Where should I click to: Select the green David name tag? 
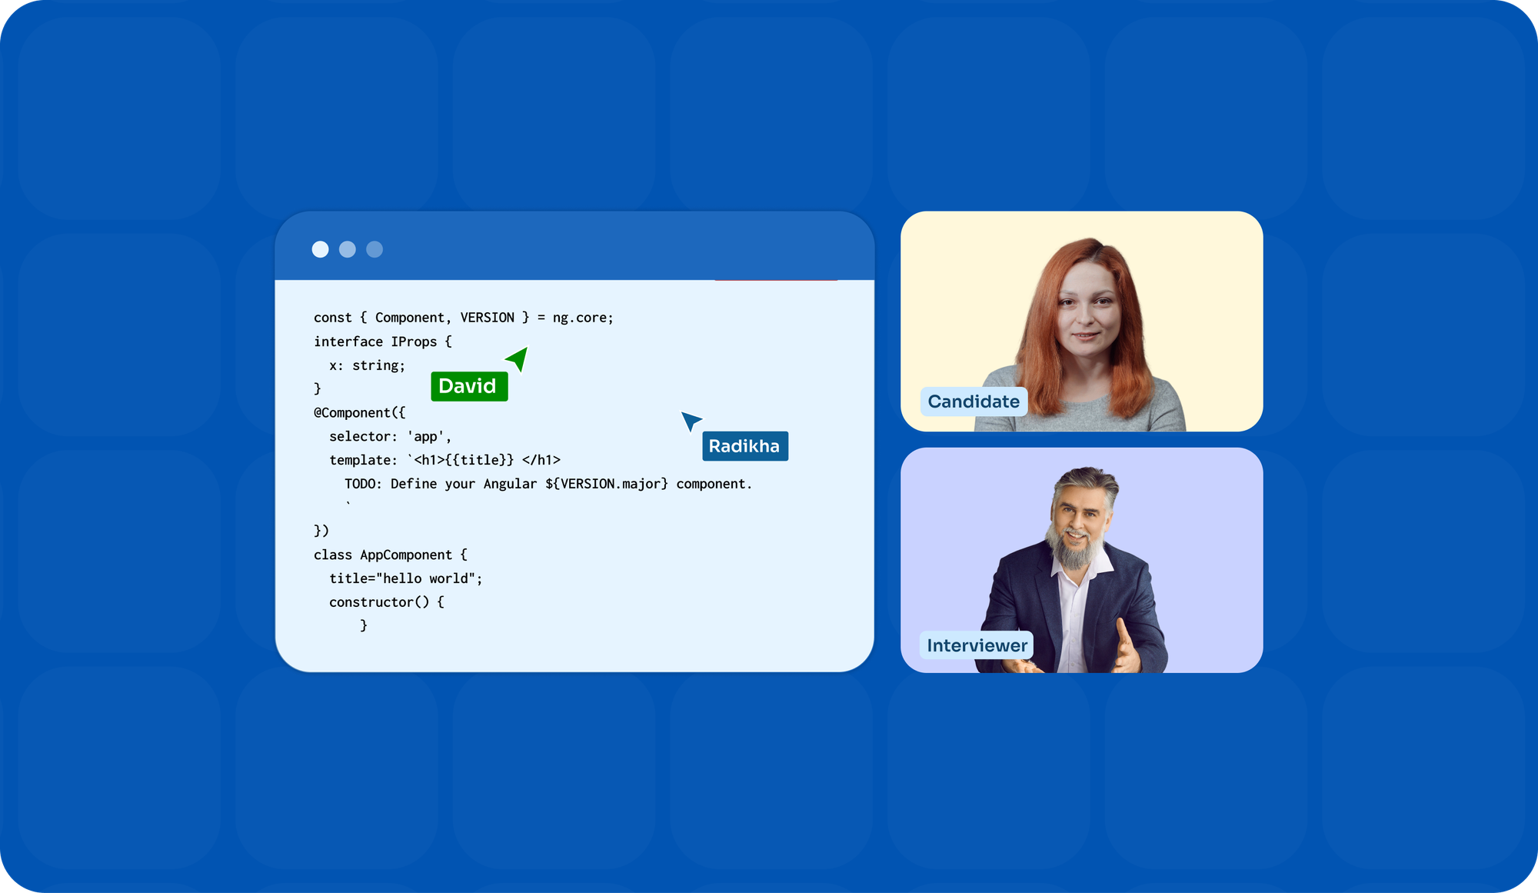[x=469, y=386]
